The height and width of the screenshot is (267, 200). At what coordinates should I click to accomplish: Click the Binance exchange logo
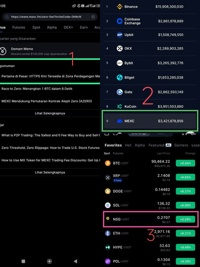coord(119,7)
